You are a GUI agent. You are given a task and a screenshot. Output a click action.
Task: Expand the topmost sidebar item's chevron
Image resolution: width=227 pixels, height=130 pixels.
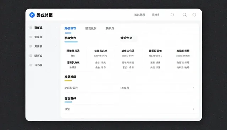tap(56, 28)
